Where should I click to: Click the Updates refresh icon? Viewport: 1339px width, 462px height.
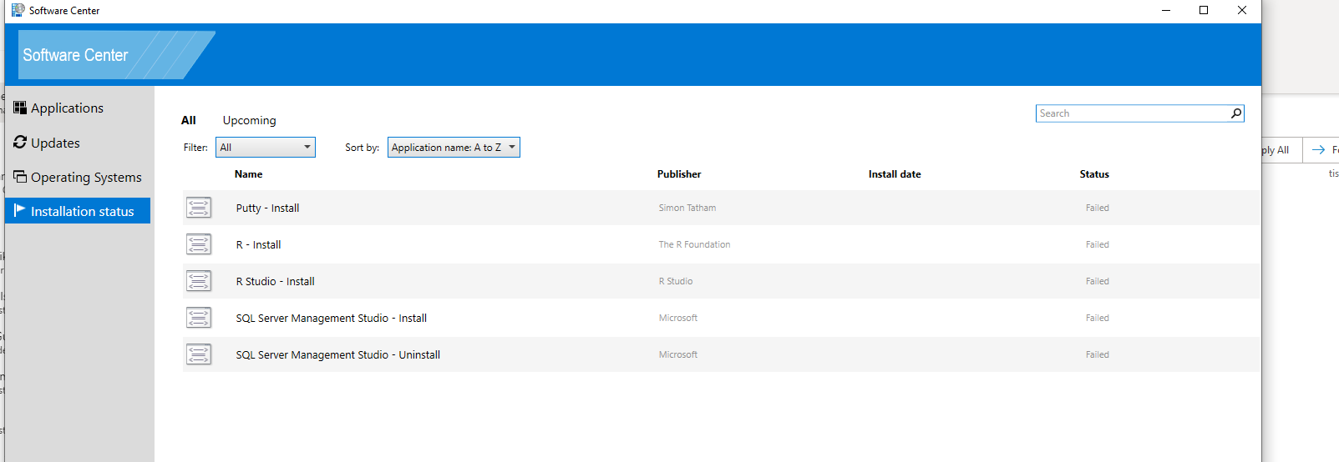pyautogui.click(x=20, y=143)
